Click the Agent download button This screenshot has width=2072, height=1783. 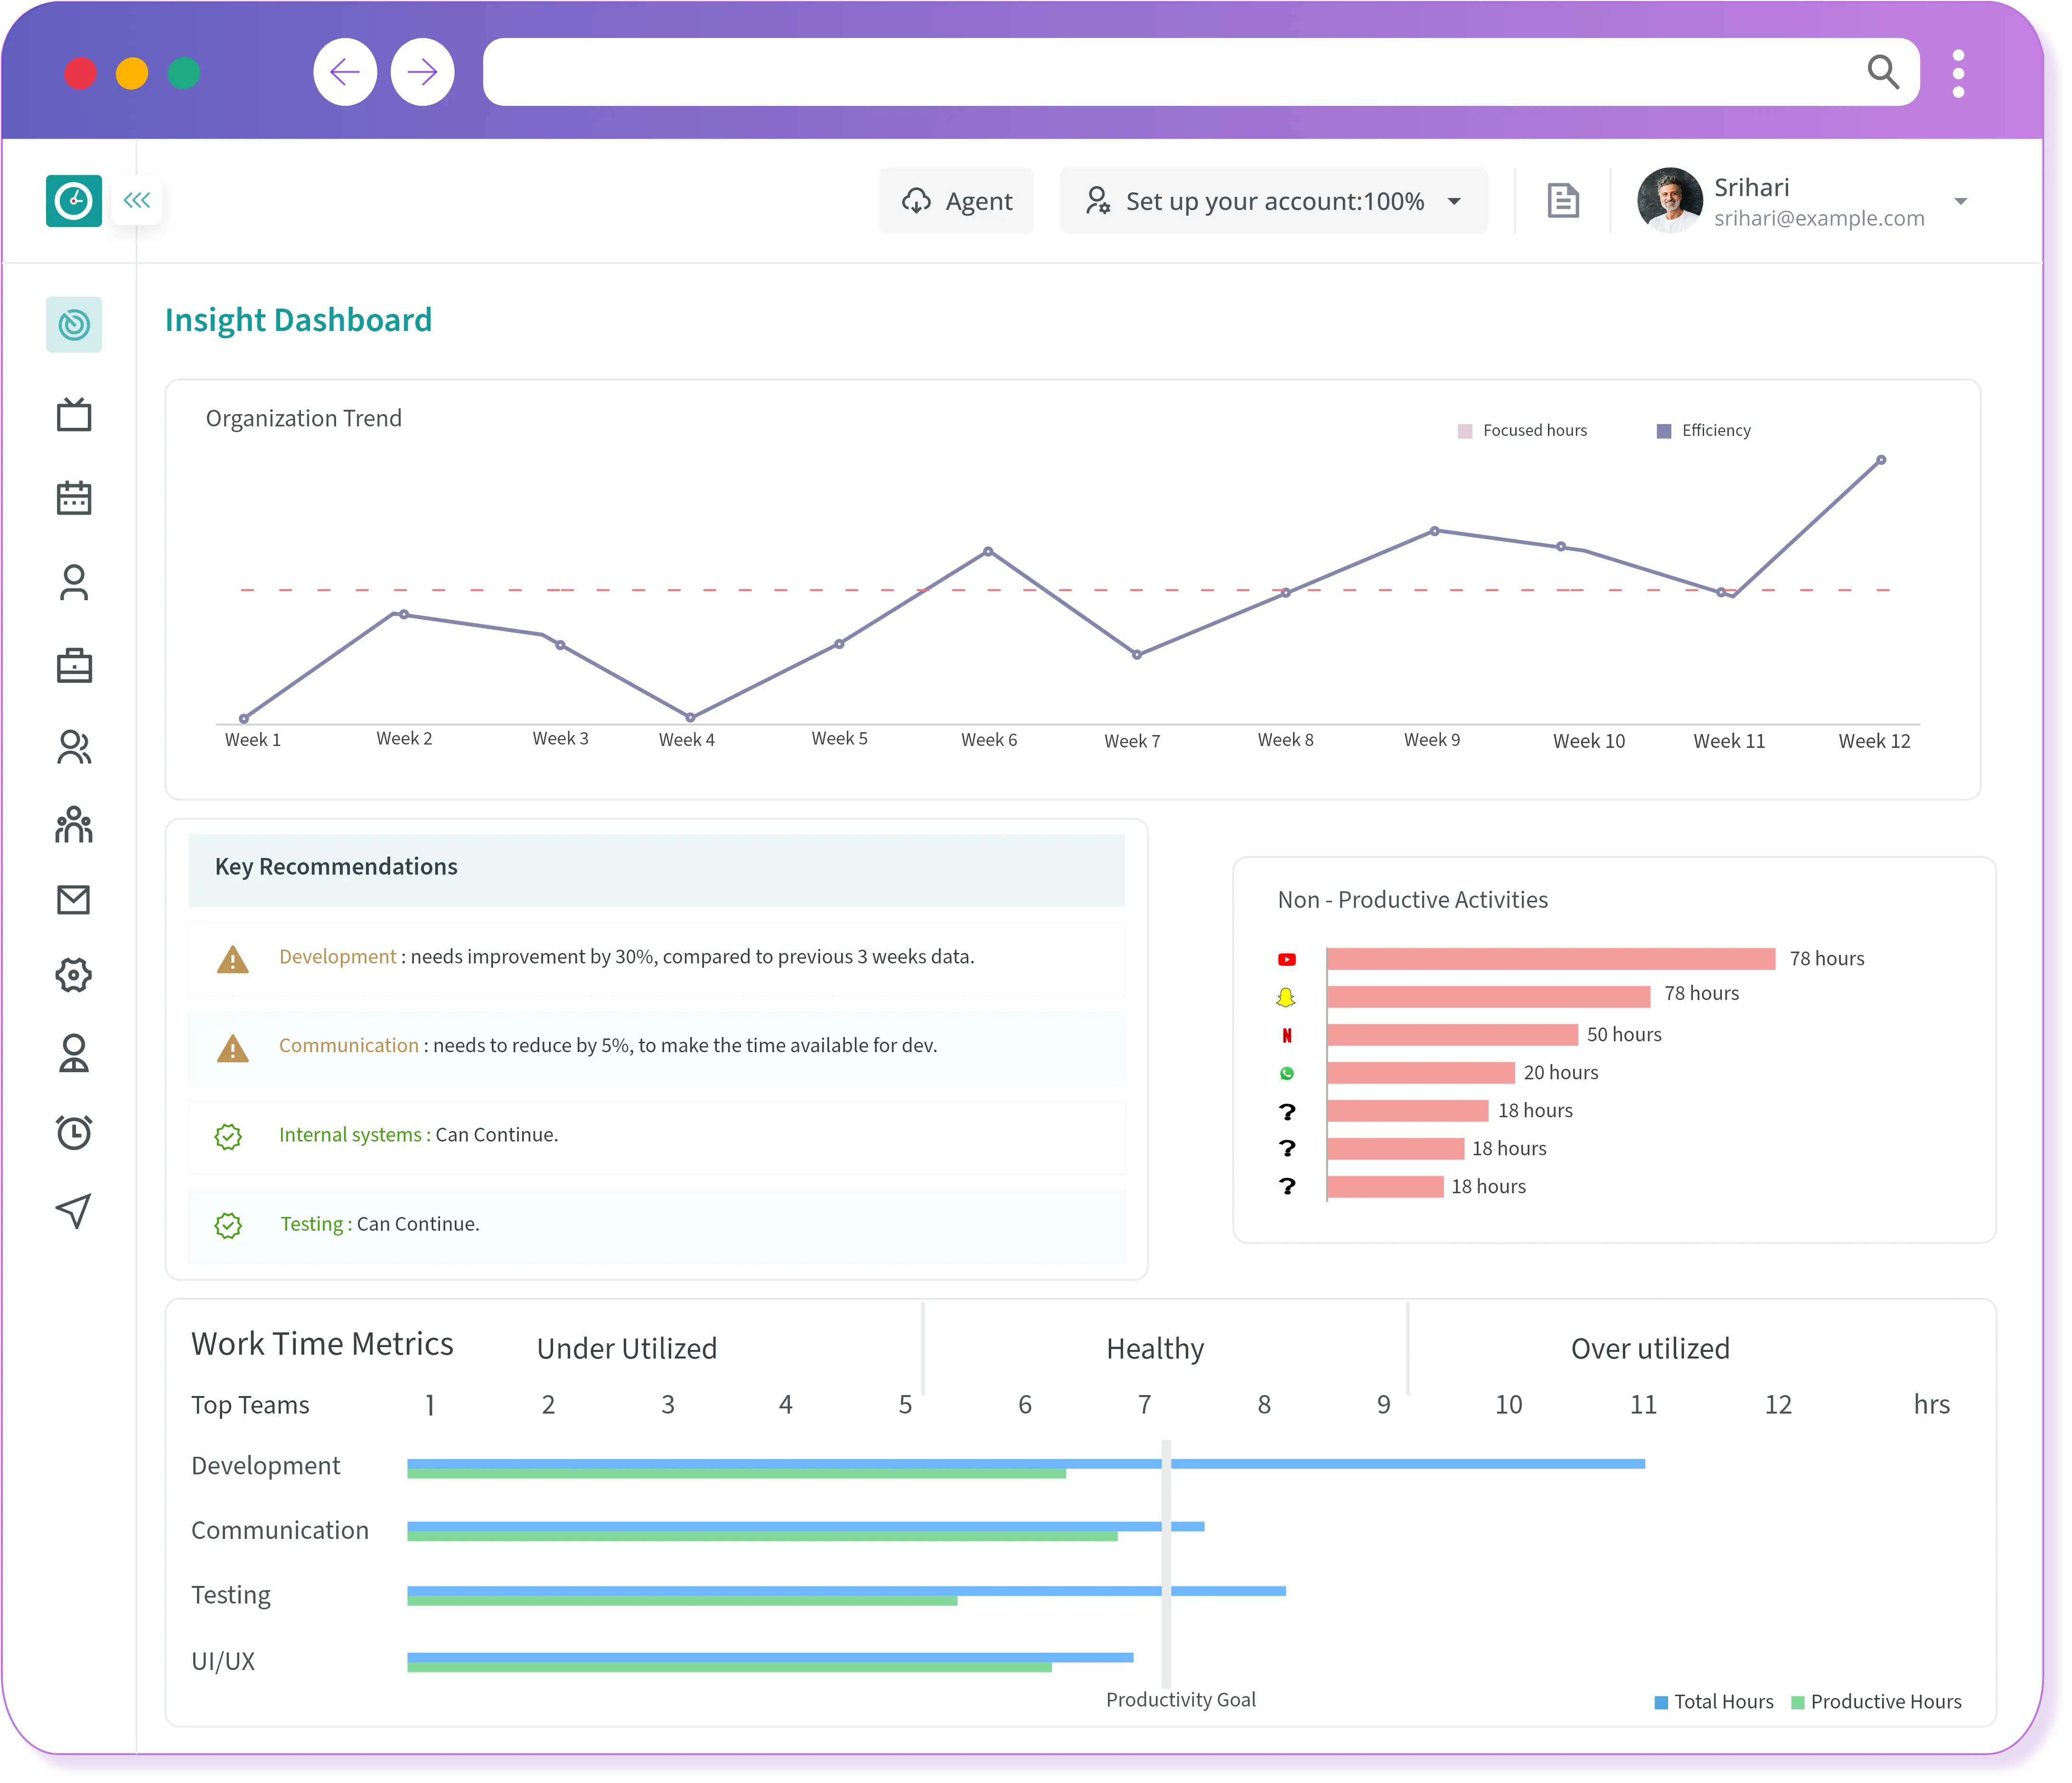coord(956,201)
